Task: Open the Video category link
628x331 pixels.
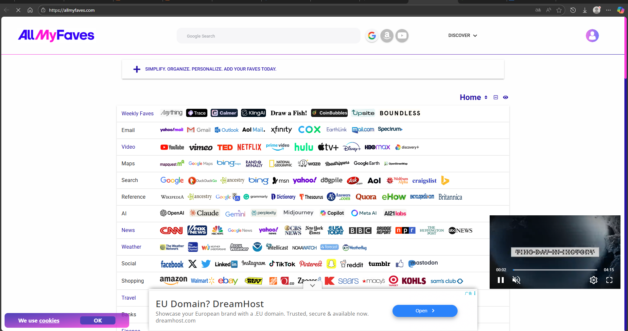Action: click(128, 147)
